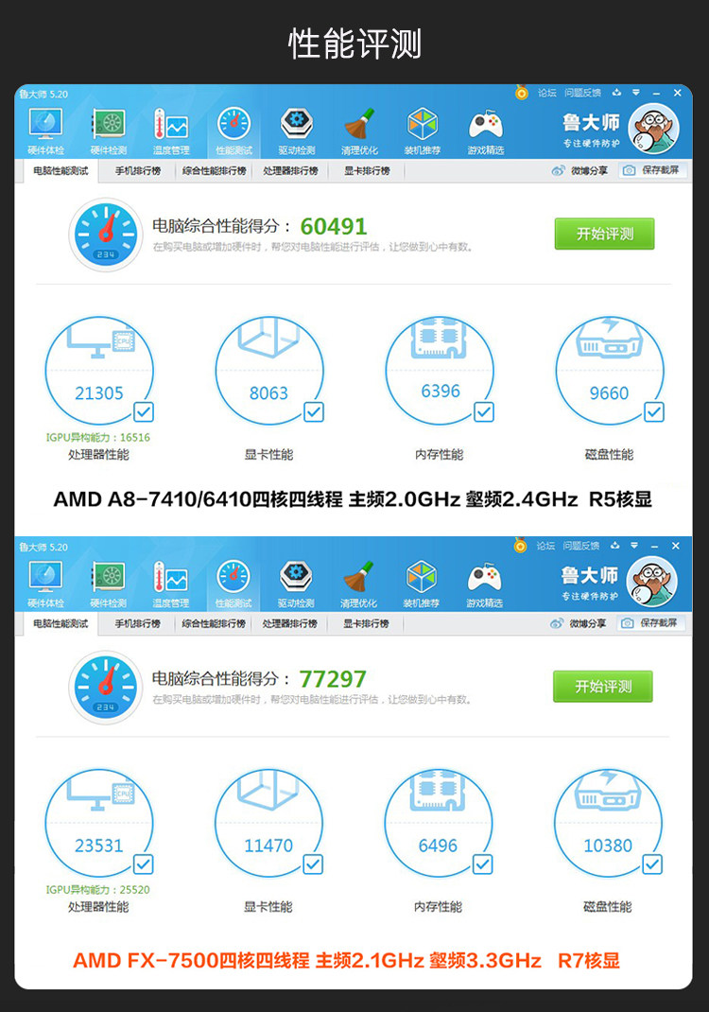Switch to 处理器排行榜 tab in 60491 window

[290, 171]
